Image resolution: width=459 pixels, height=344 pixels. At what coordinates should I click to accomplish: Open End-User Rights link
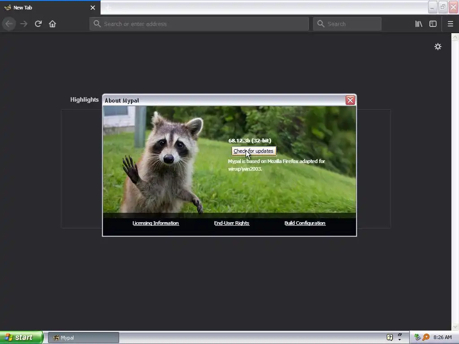(x=232, y=223)
